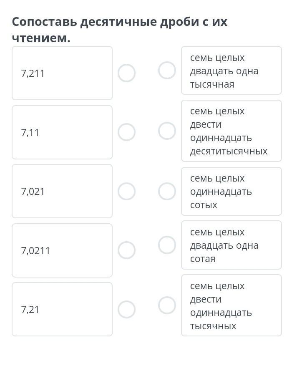Click the 7,211 decimal card
Viewport: 297px width, 366px height.
(62, 73)
